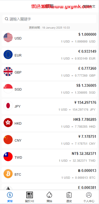Open the language selector at top right
Screen dimensions: 99x204
(x=89, y=6)
